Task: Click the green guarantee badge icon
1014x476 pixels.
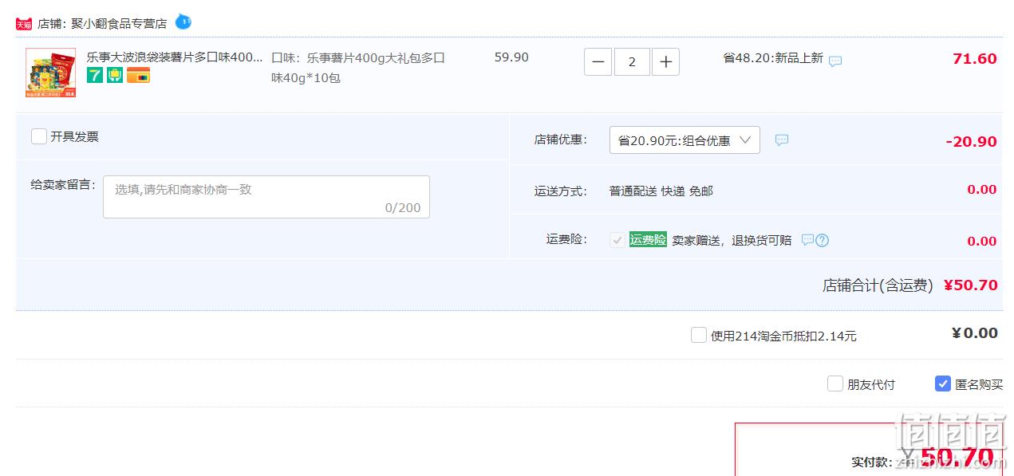Action: pyautogui.click(x=115, y=76)
